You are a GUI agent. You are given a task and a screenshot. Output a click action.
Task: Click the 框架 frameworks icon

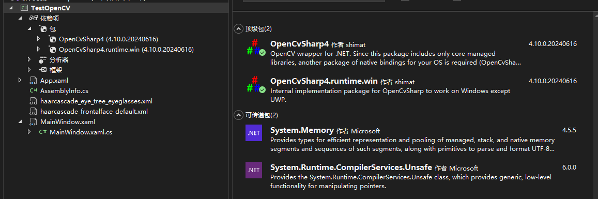pyautogui.click(x=43, y=70)
